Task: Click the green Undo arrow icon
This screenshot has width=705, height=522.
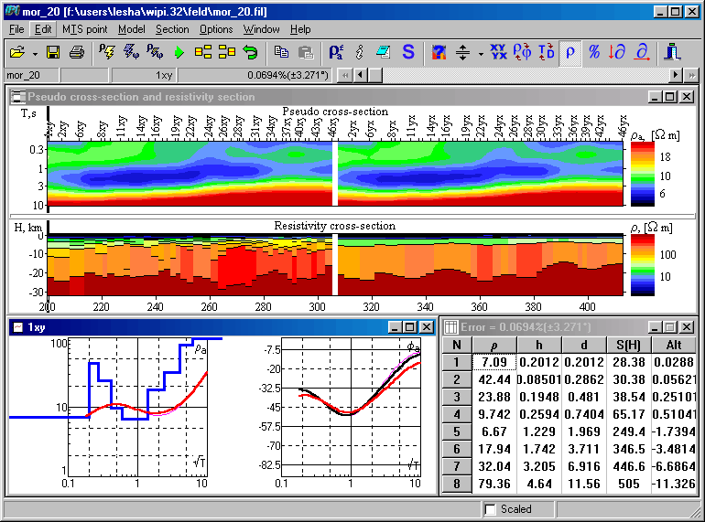Action: (250, 52)
